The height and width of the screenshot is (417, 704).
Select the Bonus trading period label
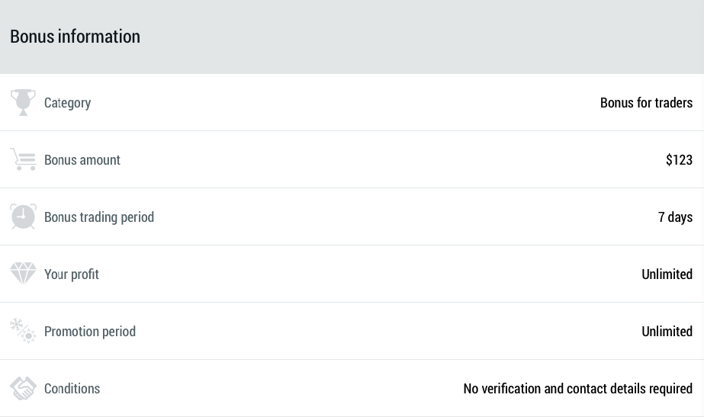coord(99,217)
